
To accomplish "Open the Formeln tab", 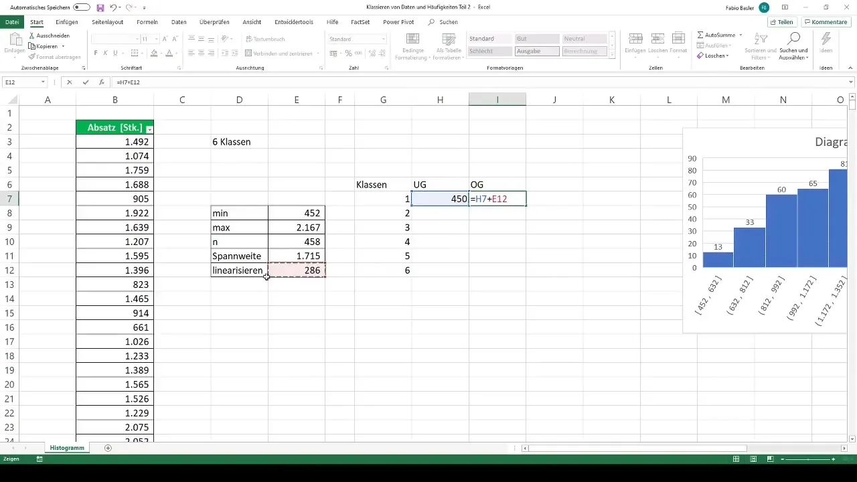I will pos(147,22).
